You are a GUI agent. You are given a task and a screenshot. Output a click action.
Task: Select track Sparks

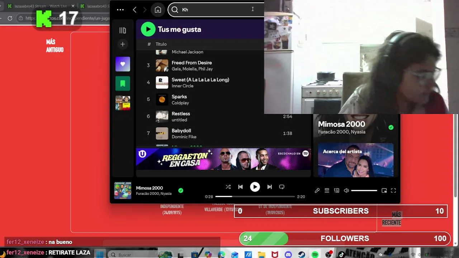[179, 97]
